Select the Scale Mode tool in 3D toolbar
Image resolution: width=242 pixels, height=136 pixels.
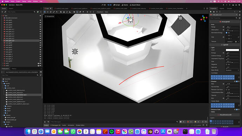click(54, 12)
